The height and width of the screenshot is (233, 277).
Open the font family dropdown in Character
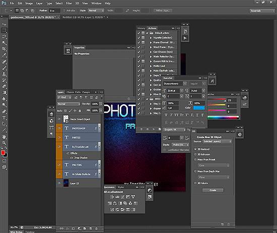(x=175, y=84)
